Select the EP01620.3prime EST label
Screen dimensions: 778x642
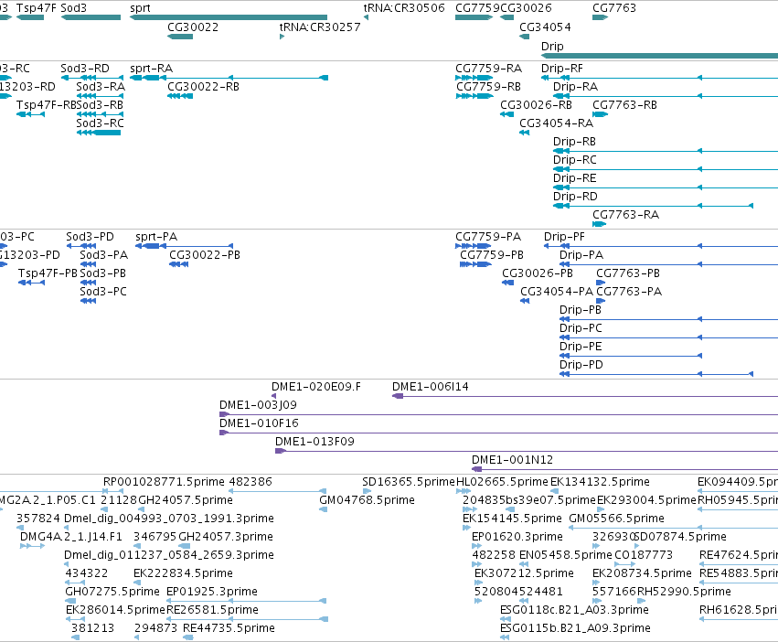pyautogui.click(x=517, y=537)
